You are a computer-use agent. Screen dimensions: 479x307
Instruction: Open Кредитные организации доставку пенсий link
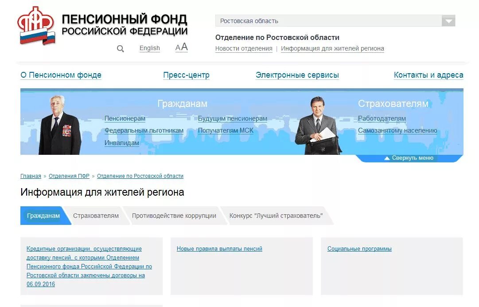click(x=89, y=266)
